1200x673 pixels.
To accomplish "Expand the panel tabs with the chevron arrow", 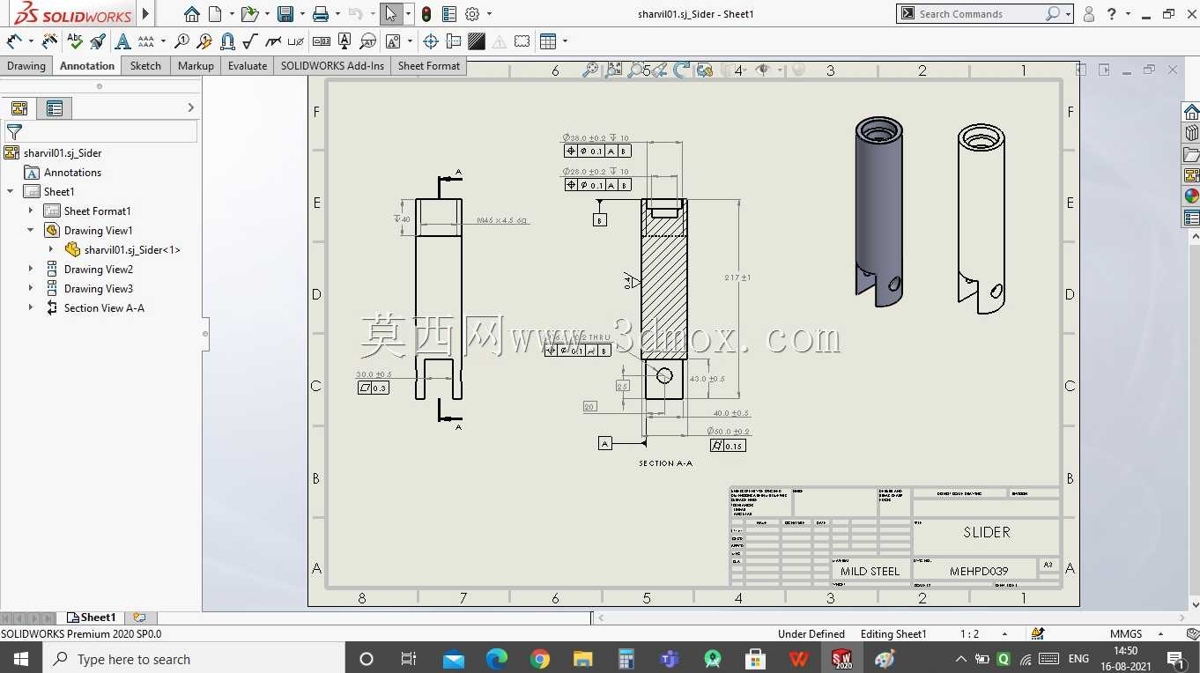I will (190, 107).
